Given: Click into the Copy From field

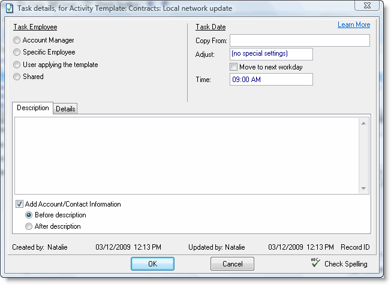Looking at the screenshot, I should (x=299, y=41).
